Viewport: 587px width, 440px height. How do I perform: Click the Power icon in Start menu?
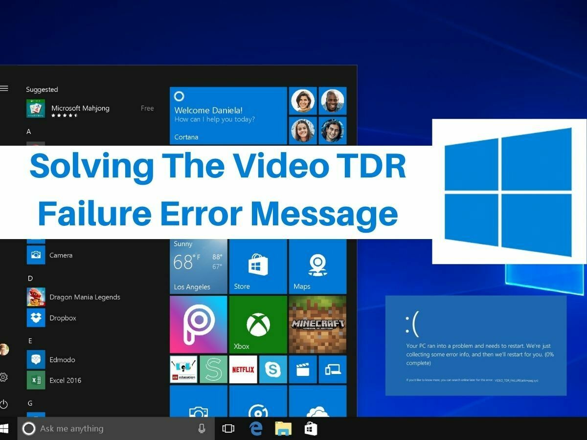point(4,404)
